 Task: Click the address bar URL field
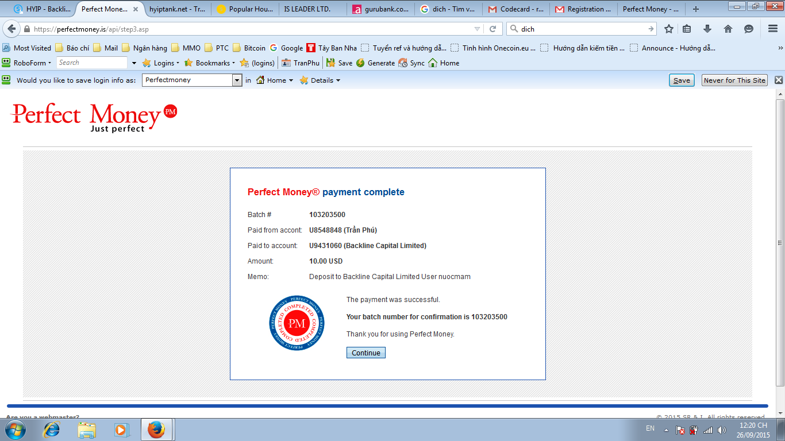(x=253, y=29)
